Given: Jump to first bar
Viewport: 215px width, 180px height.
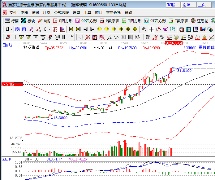Looking at the screenshot, I should pos(71,29).
